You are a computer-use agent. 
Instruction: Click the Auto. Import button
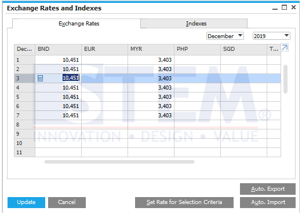[x=268, y=202]
